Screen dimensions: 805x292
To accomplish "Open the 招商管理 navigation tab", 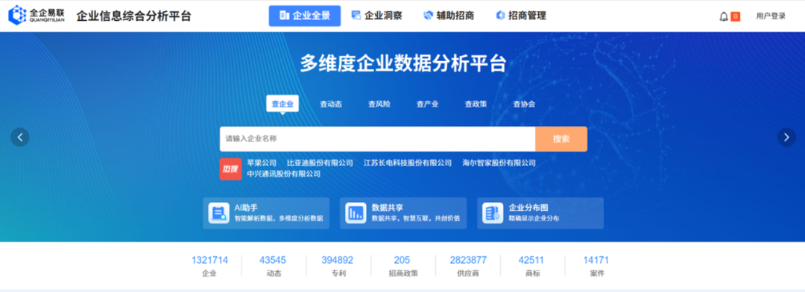I will 520,16.
